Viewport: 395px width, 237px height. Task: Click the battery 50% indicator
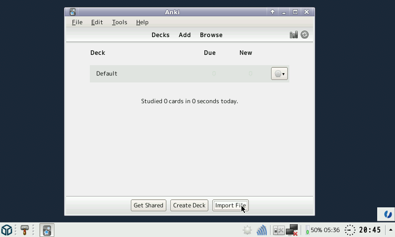point(323,230)
